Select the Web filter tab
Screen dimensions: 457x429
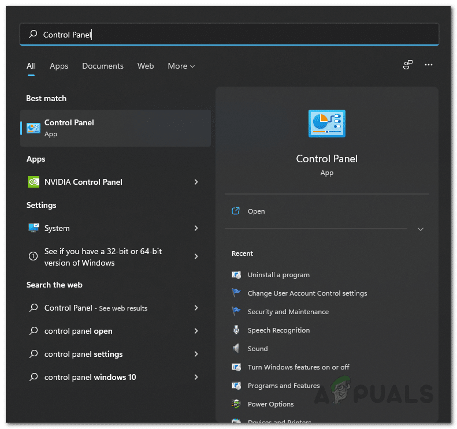tap(146, 66)
